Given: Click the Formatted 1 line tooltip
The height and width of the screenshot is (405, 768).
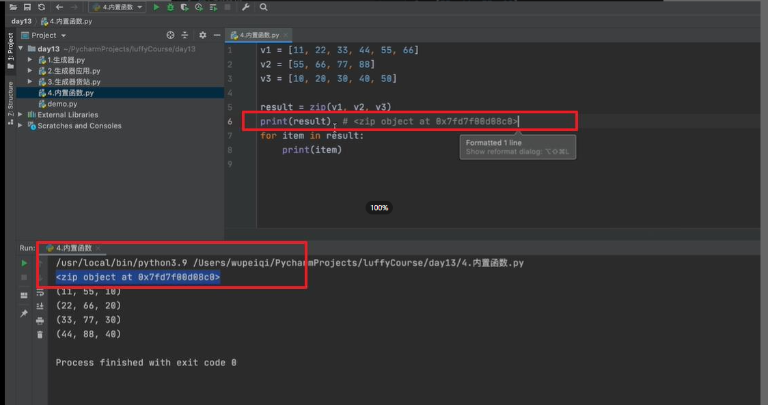Looking at the screenshot, I should click(518, 147).
